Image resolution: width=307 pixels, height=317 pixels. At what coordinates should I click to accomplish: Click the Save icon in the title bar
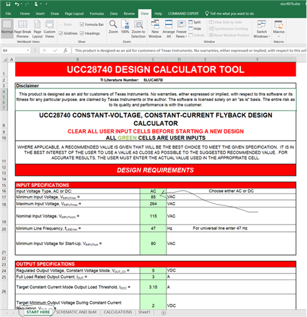click(x=8, y=4)
